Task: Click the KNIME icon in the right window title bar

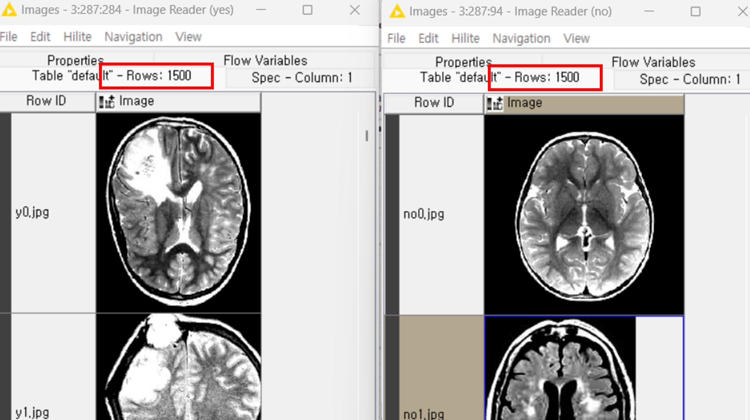Action: [397, 12]
